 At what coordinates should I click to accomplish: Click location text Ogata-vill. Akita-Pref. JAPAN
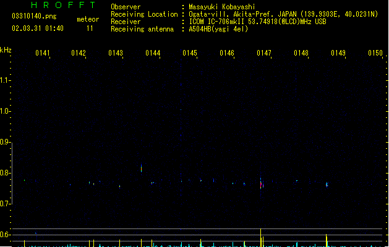point(243,14)
